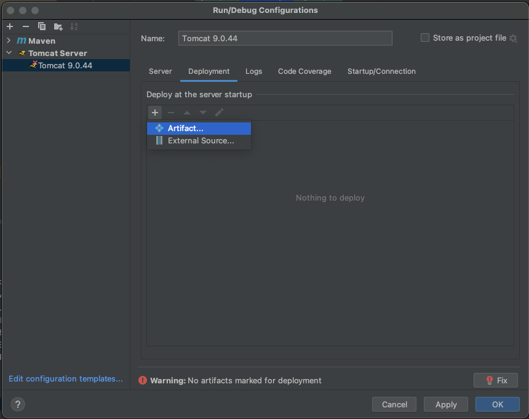Click the Fix button
The image size is (529, 419).
coord(496,380)
